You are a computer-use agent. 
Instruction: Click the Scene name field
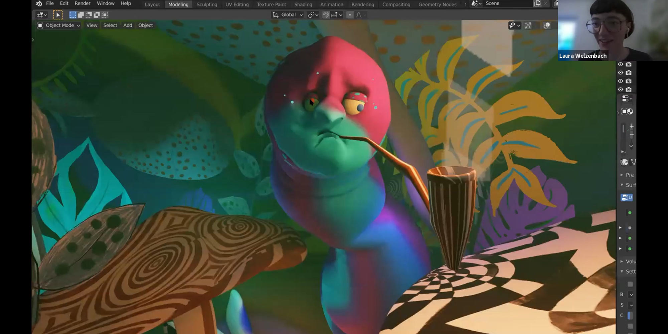(508, 3)
